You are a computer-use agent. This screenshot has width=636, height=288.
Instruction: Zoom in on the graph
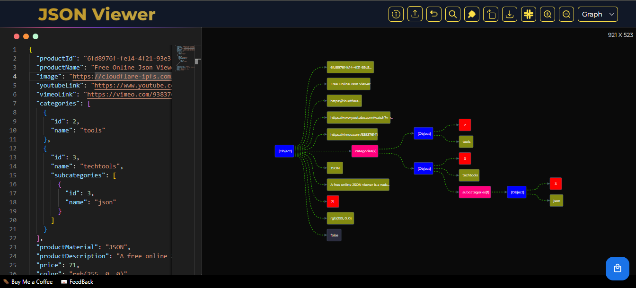pyautogui.click(x=548, y=14)
